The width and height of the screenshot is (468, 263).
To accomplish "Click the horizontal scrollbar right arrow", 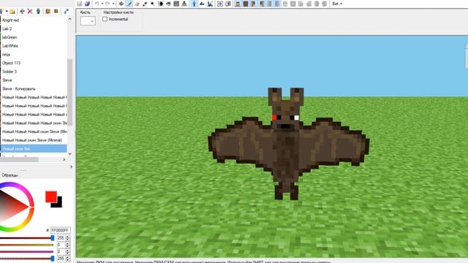I will pyautogui.click(x=64, y=159).
